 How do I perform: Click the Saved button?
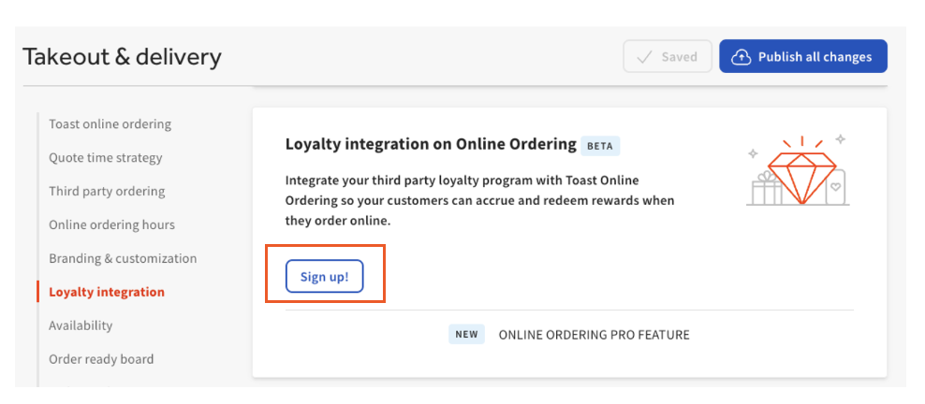coord(668,57)
